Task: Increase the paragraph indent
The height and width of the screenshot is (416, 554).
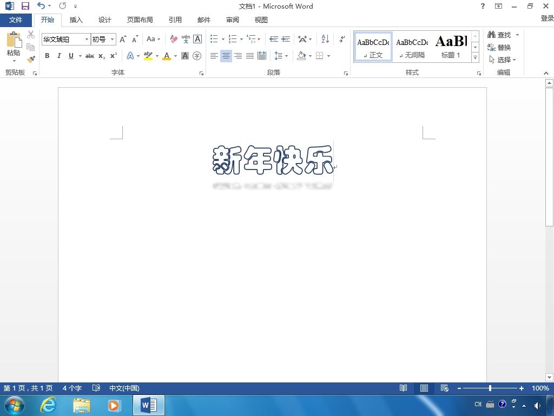Action: pyautogui.click(x=286, y=39)
